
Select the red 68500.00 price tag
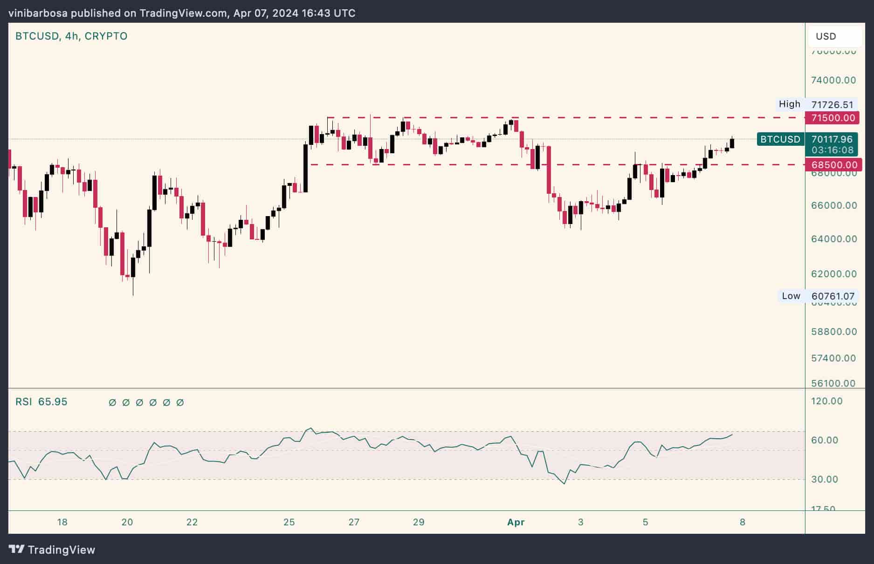[834, 165]
